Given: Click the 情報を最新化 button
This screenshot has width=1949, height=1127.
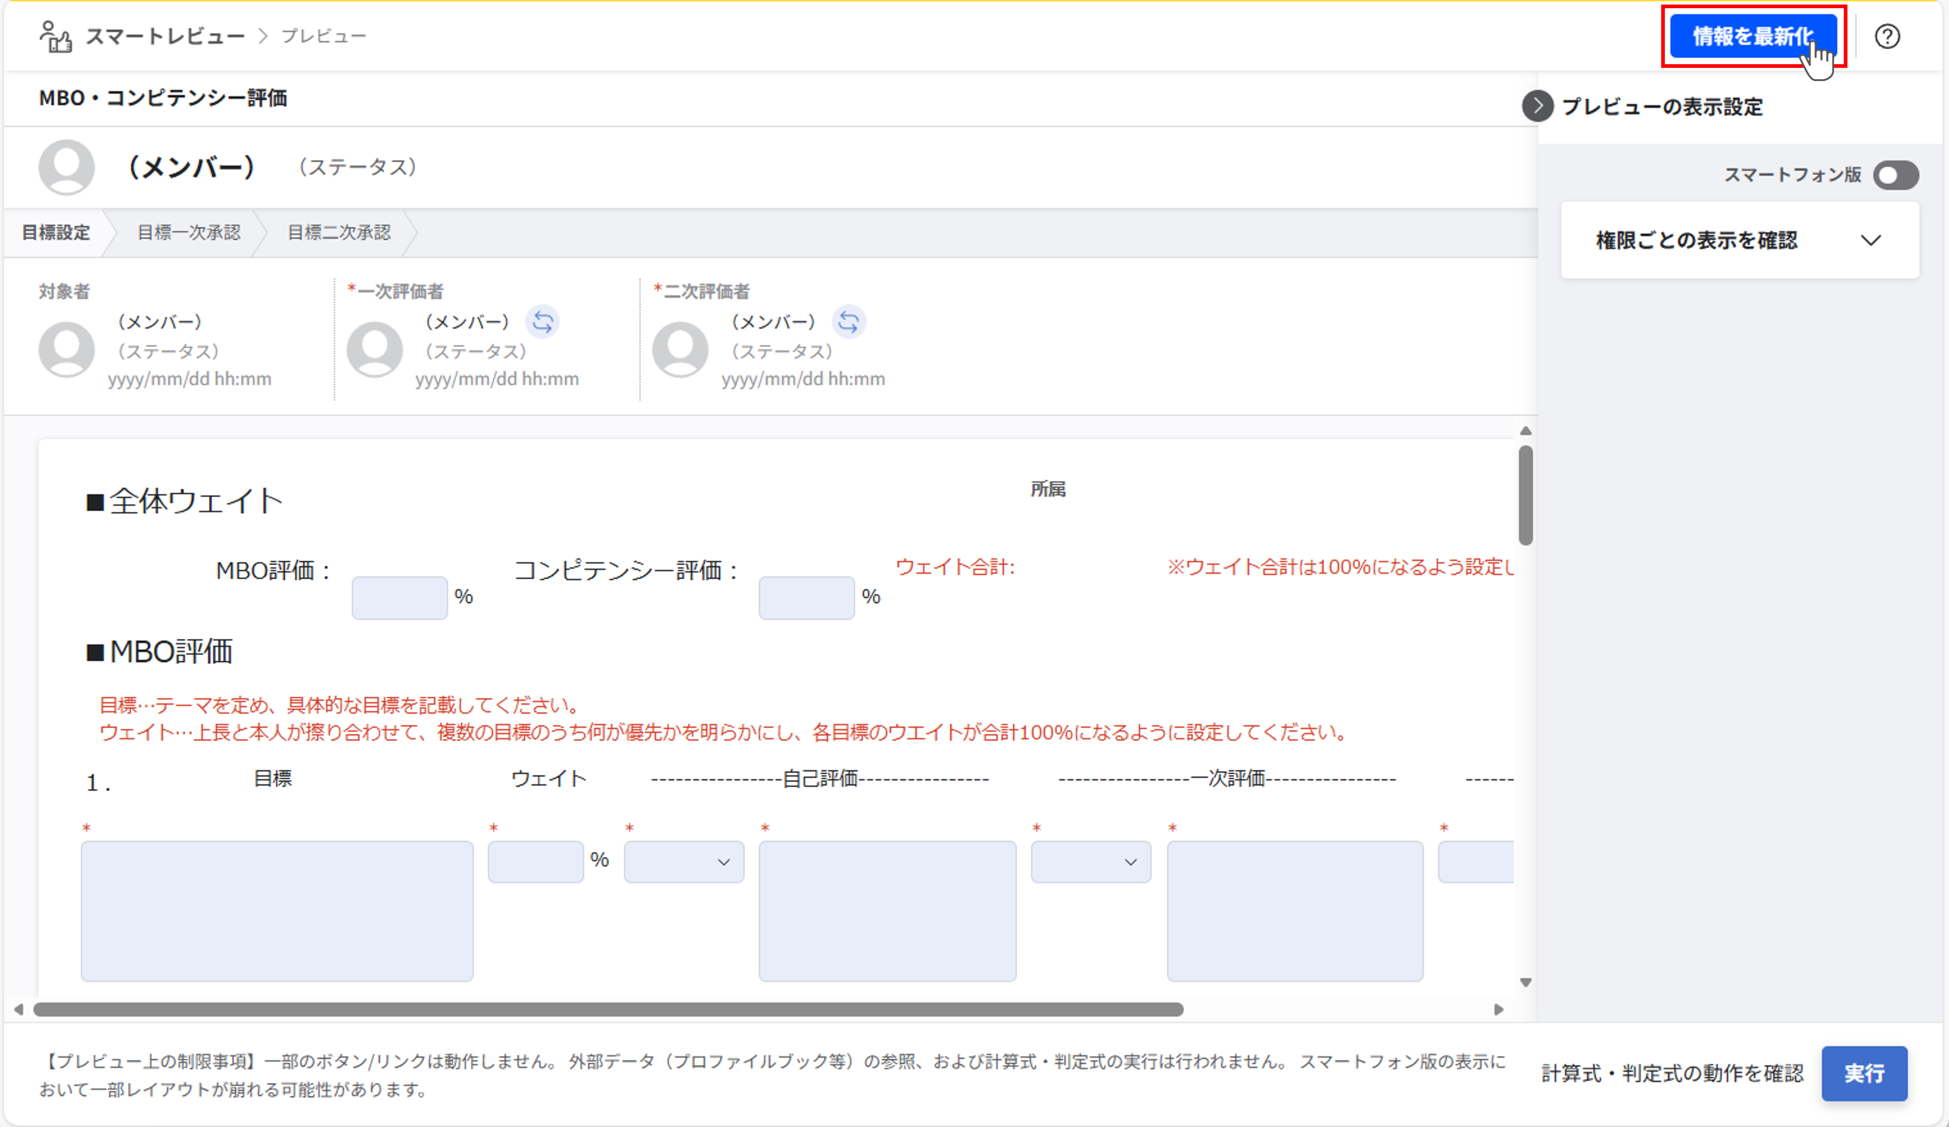Looking at the screenshot, I should point(1753,36).
